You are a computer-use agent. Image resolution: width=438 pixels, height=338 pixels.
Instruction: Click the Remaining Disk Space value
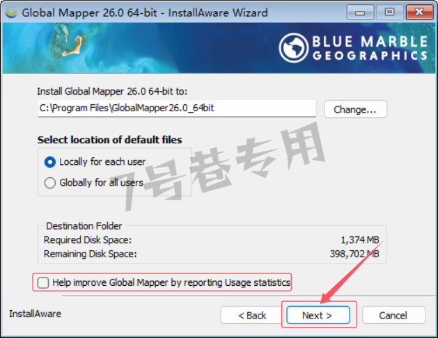click(x=354, y=254)
